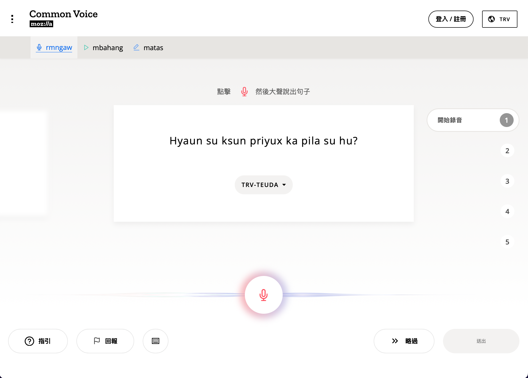The height and width of the screenshot is (378, 528).
Task: Click the small red microphone in the instruction line
Action: point(244,91)
